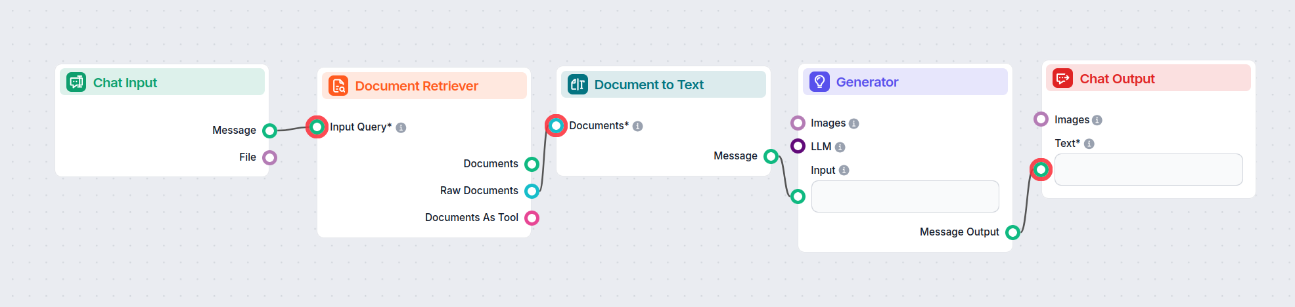The width and height of the screenshot is (1295, 307).
Task: Click the Raw Documents label
Action: [479, 190]
